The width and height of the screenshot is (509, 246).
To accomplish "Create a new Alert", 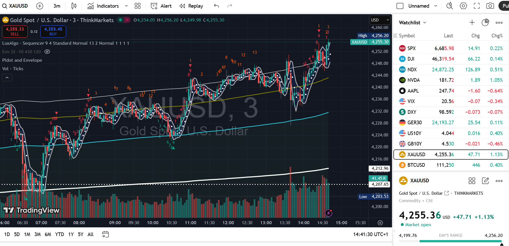I will pos(161,6).
